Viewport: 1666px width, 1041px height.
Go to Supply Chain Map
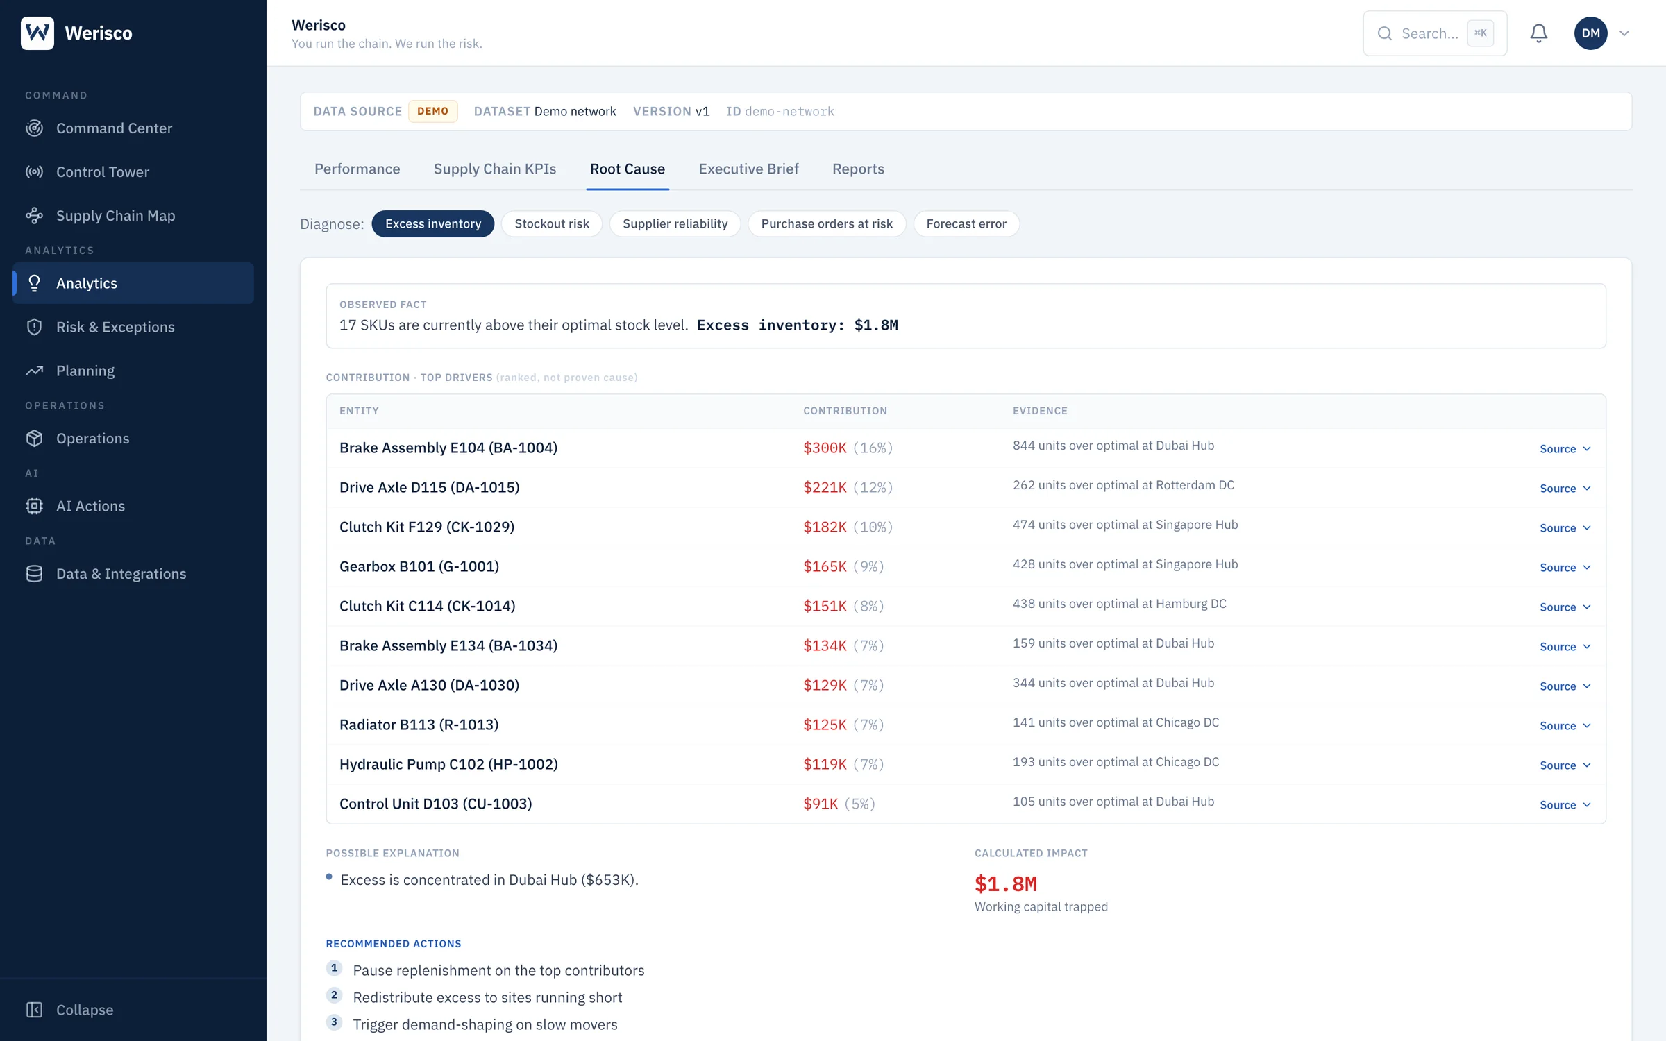coord(133,216)
